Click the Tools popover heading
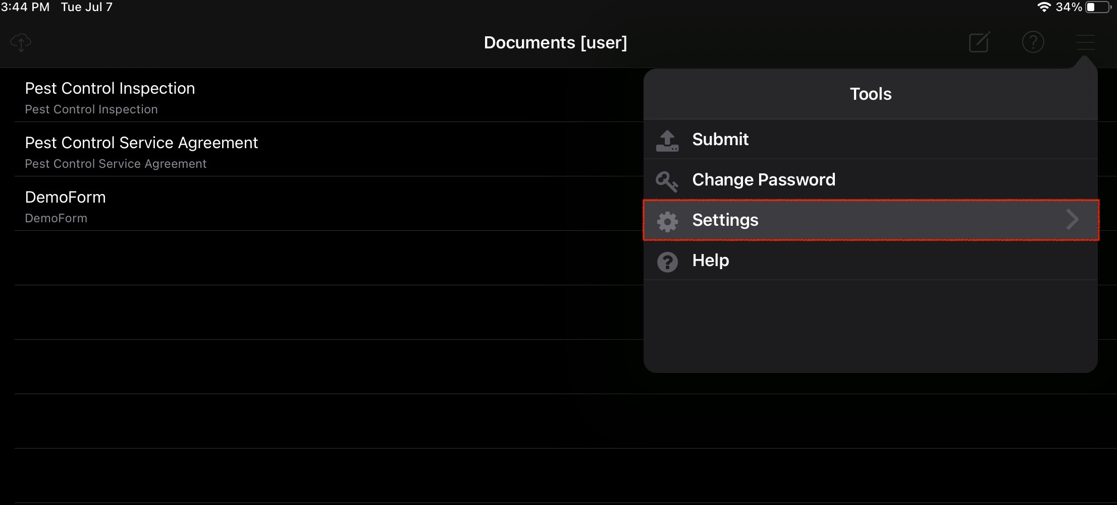The height and width of the screenshot is (505, 1117). tap(871, 94)
